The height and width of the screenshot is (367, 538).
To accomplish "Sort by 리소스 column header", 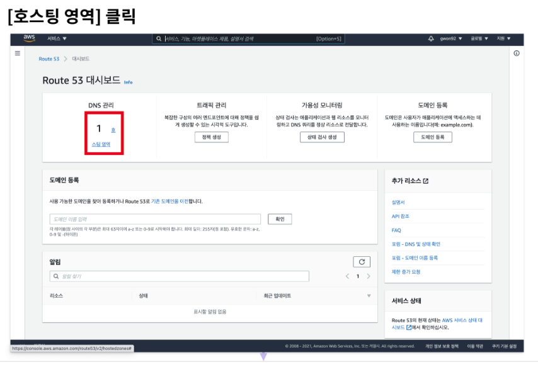I will 56,296.
